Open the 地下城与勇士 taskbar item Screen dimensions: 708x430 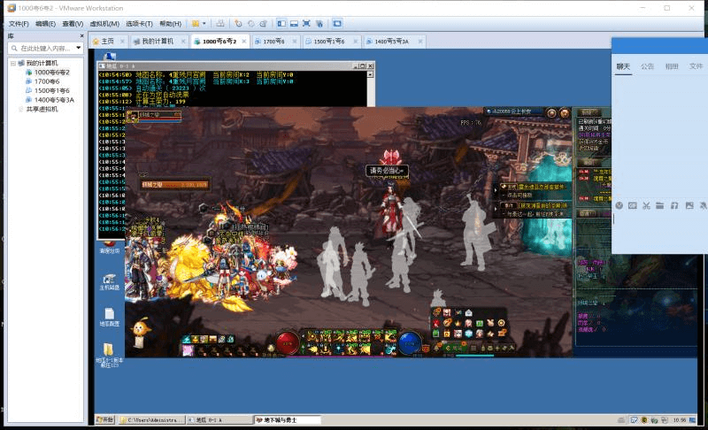click(x=287, y=419)
